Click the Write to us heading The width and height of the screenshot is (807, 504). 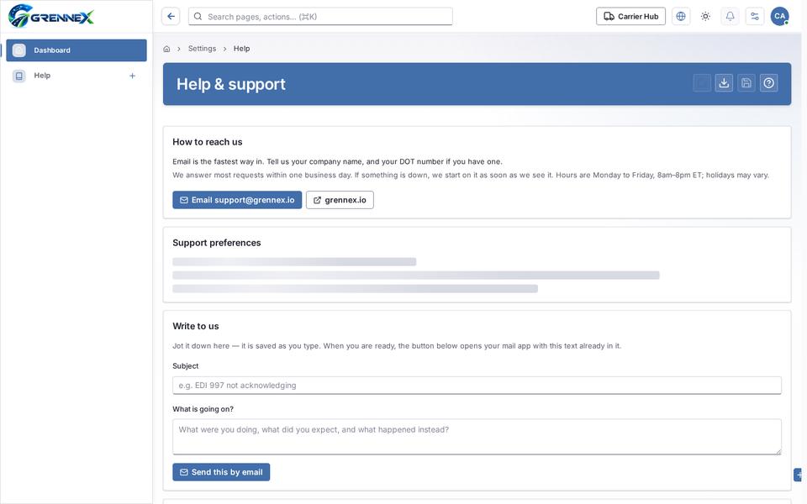pyautogui.click(x=196, y=326)
